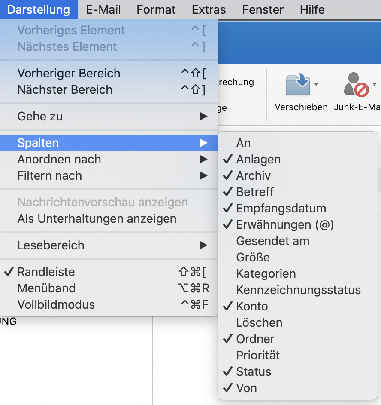
Task: Open the Junk-E-Mail dropdown arrow
Action: coord(375,84)
